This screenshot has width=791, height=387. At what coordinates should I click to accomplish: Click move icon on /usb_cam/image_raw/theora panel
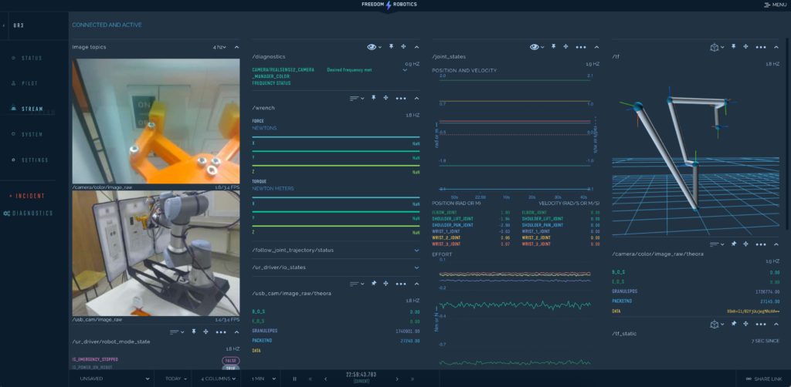386,284
